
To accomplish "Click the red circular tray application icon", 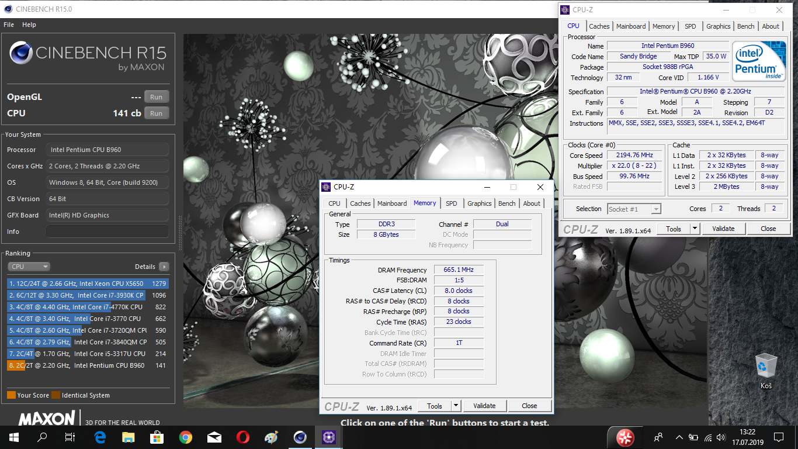I will pos(626,437).
